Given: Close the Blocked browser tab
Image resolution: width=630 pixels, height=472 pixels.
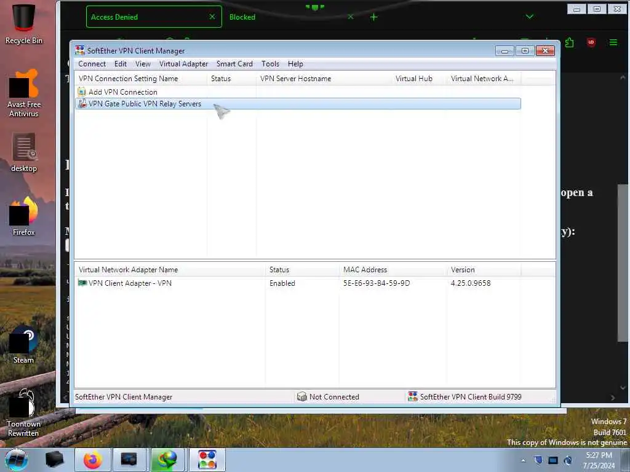Looking at the screenshot, I should 351,17.
